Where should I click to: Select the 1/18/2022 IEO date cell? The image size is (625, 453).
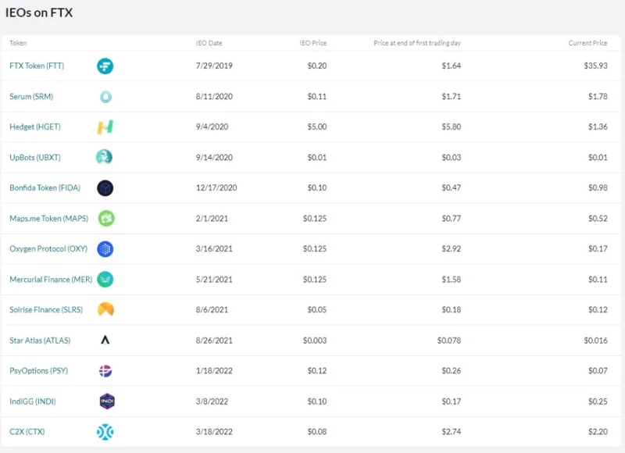[x=214, y=370]
